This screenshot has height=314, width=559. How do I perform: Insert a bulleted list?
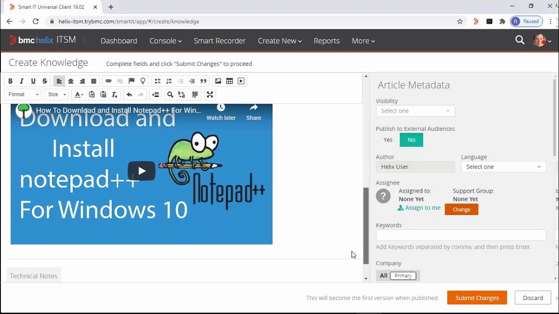pyautogui.click(x=158, y=81)
